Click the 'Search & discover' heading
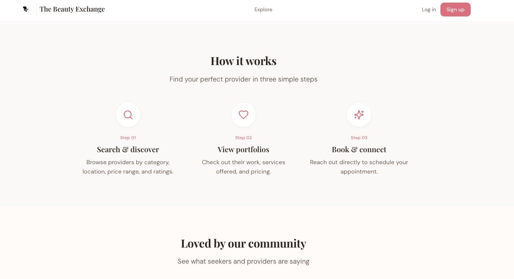 tap(128, 149)
